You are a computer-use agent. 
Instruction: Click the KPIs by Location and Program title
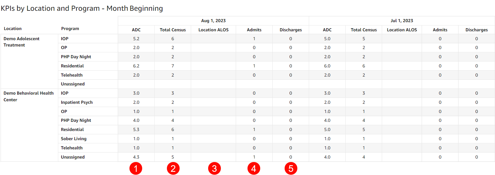pyautogui.click(x=82, y=9)
